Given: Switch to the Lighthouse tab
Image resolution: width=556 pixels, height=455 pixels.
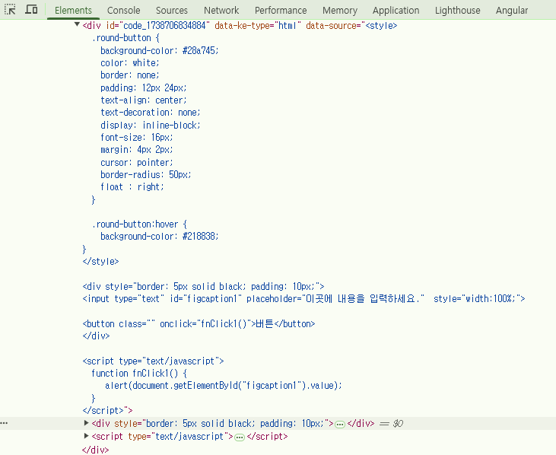Looking at the screenshot, I should 457,11.
